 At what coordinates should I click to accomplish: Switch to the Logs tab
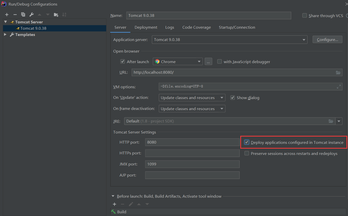click(x=170, y=27)
